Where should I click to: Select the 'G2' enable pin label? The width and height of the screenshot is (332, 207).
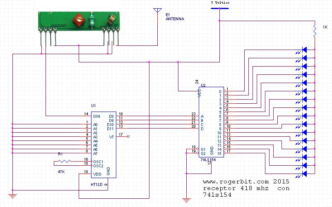click(x=203, y=154)
